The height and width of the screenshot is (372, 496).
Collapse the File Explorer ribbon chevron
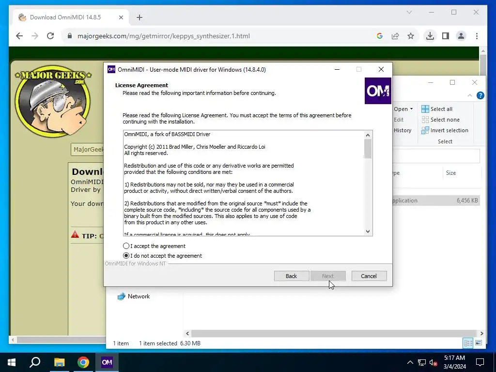click(x=470, y=95)
